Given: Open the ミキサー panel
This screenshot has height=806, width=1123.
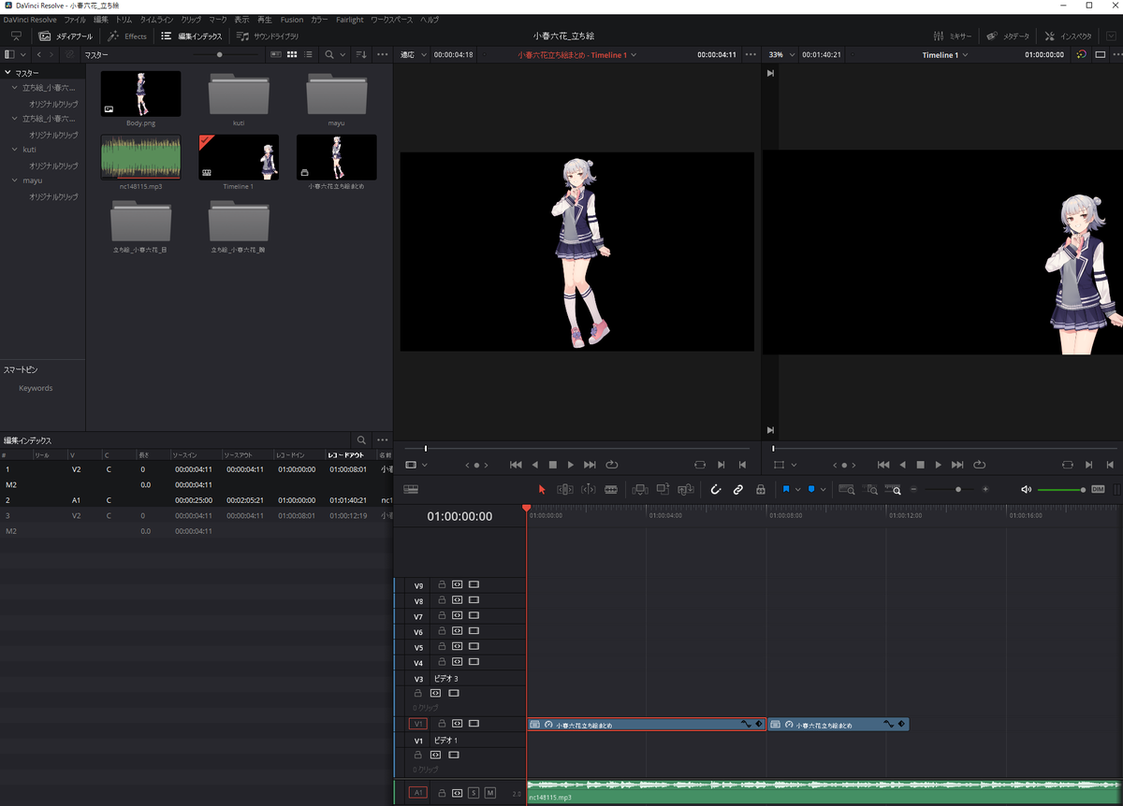Looking at the screenshot, I should [954, 36].
